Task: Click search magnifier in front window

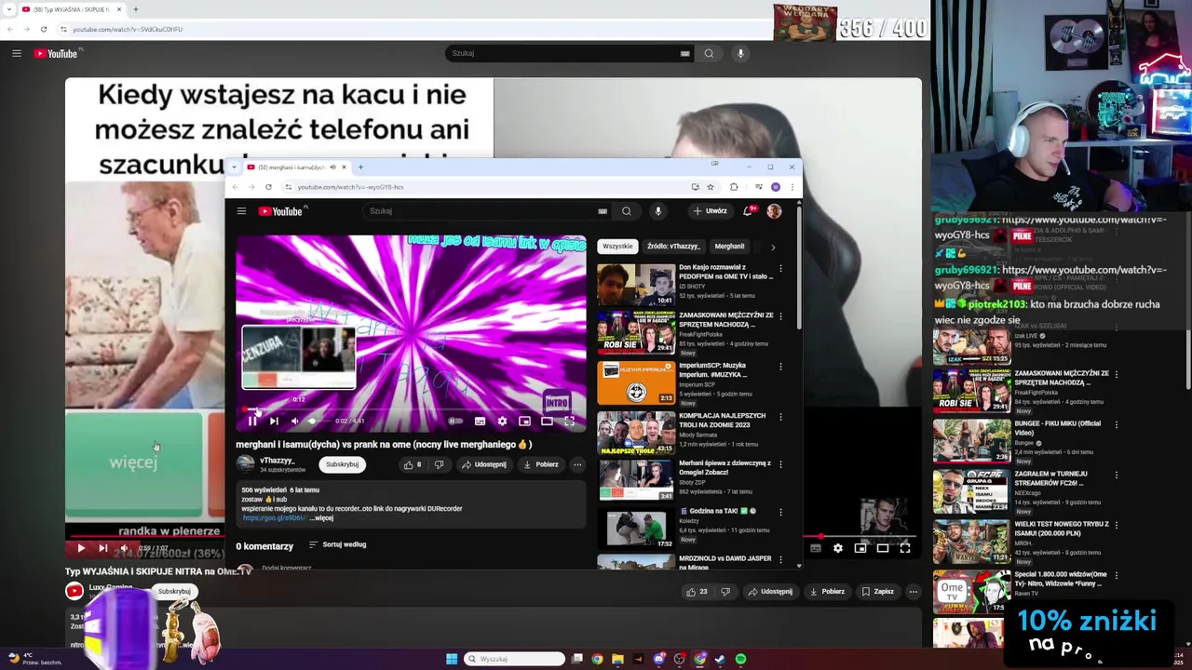Action: coord(627,211)
